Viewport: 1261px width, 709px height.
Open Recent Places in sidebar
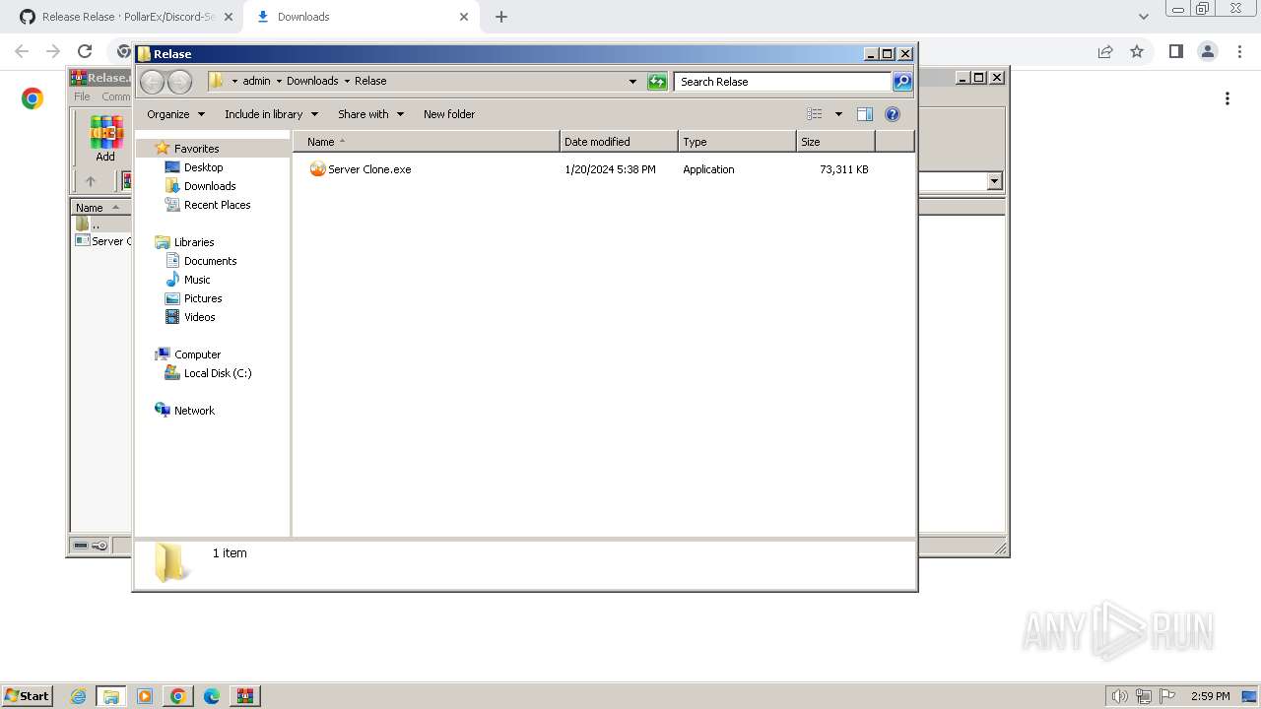pyautogui.click(x=217, y=205)
